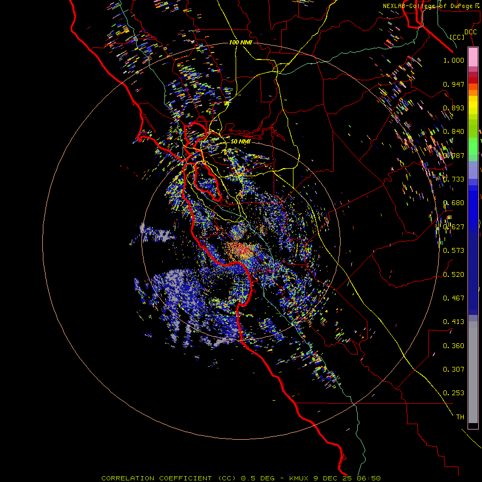This screenshot has width=482, height=482.
Task: Click the [CC] product label
Action: (457, 37)
